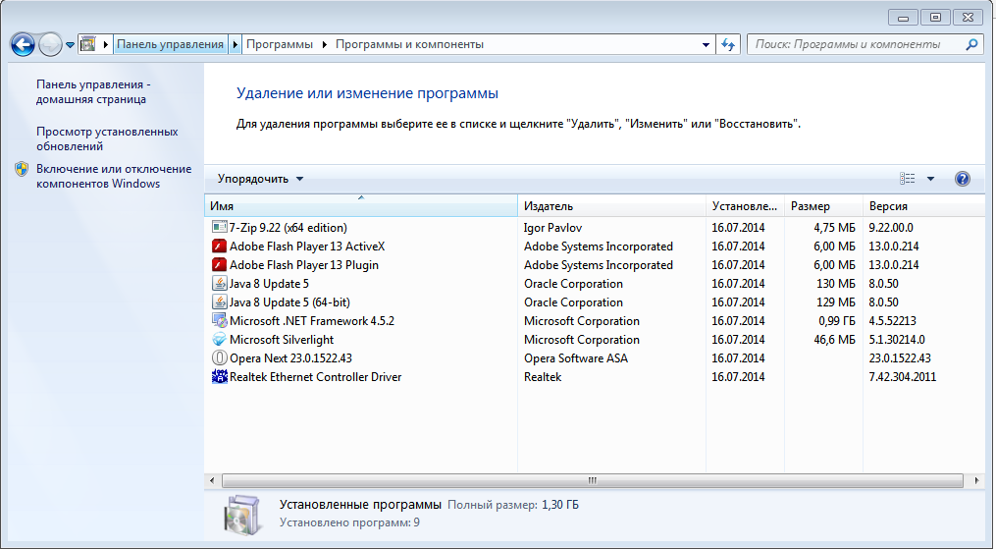
Task: Select Java 8 Update 5 (64-bit) icon
Action: click(219, 302)
